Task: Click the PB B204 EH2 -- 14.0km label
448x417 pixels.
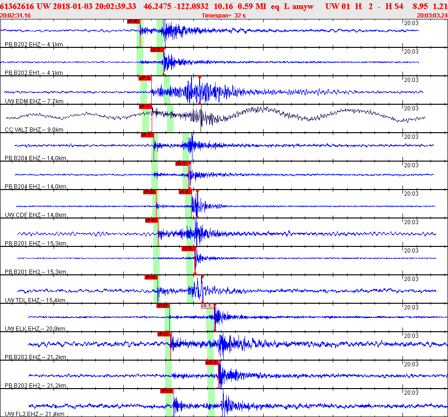Action: click(x=36, y=187)
